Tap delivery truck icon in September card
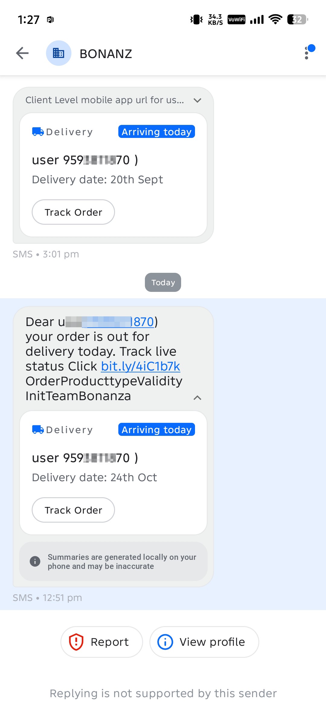This screenshot has height=715, width=326. pyautogui.click(x=38, y=132)
